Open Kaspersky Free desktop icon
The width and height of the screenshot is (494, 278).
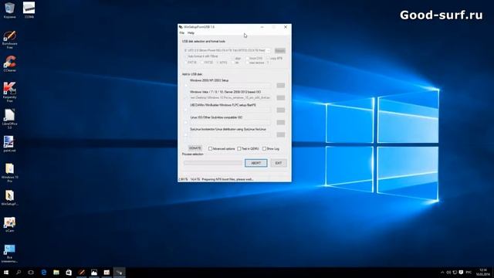[x=9, y=92]
